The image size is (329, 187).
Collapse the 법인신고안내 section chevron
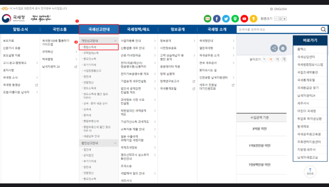115,143
